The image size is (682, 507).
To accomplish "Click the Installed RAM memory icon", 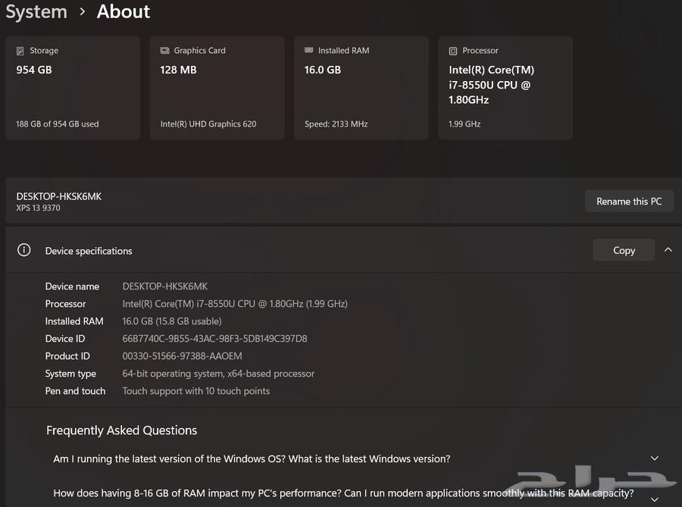I will [307, 50].
